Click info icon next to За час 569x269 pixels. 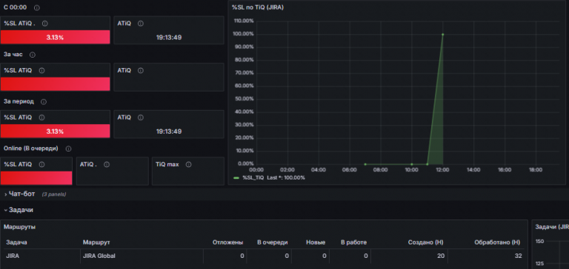33,55
